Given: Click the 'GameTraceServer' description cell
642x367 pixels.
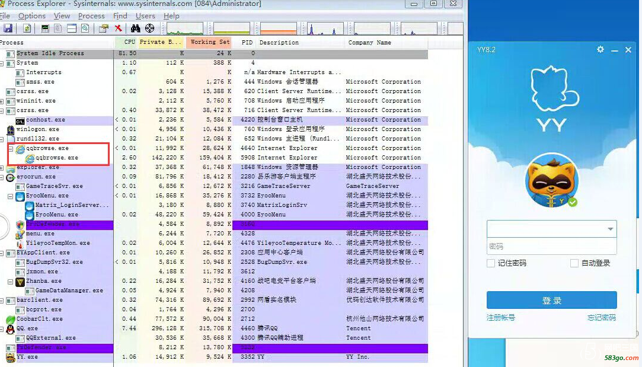Looking at the screenshot, I should [283, 186].
